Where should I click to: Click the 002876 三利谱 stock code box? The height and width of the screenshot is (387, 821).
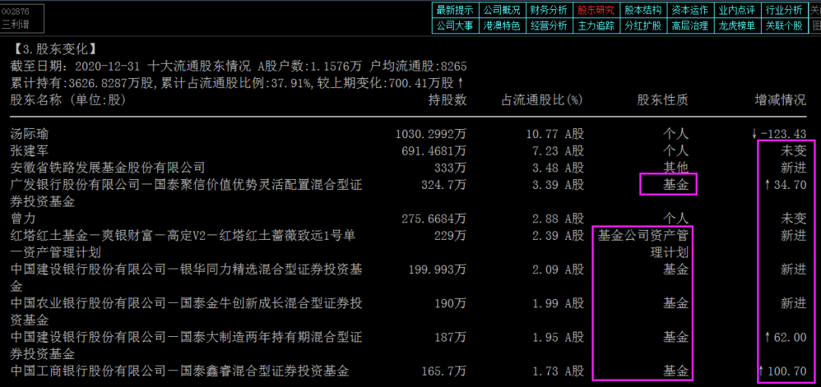[x=21, y=18]
